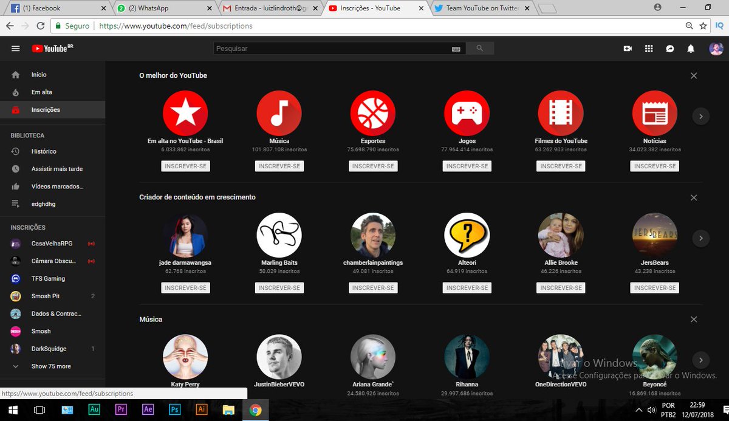Viewport: 729px width, 421px height.
Task: Open the Dados & Contrac... subscription
Action: click(x=52, y=314)
